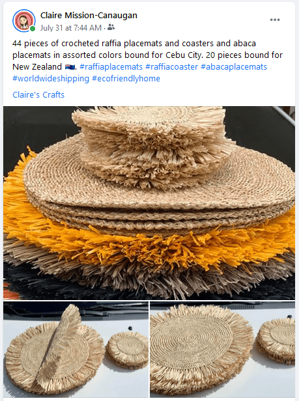Follow the #raffiaplacemats hashtag
The width and height of the screenshot is (299, 401).
111,67
